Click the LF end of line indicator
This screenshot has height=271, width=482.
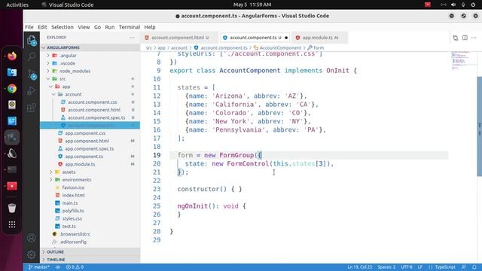(420, 267)
